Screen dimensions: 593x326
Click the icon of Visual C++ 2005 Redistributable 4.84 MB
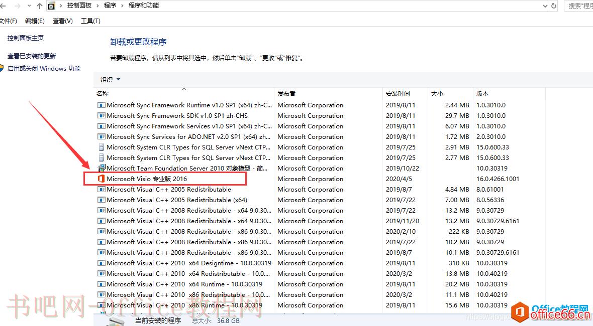tap(101, 189)
